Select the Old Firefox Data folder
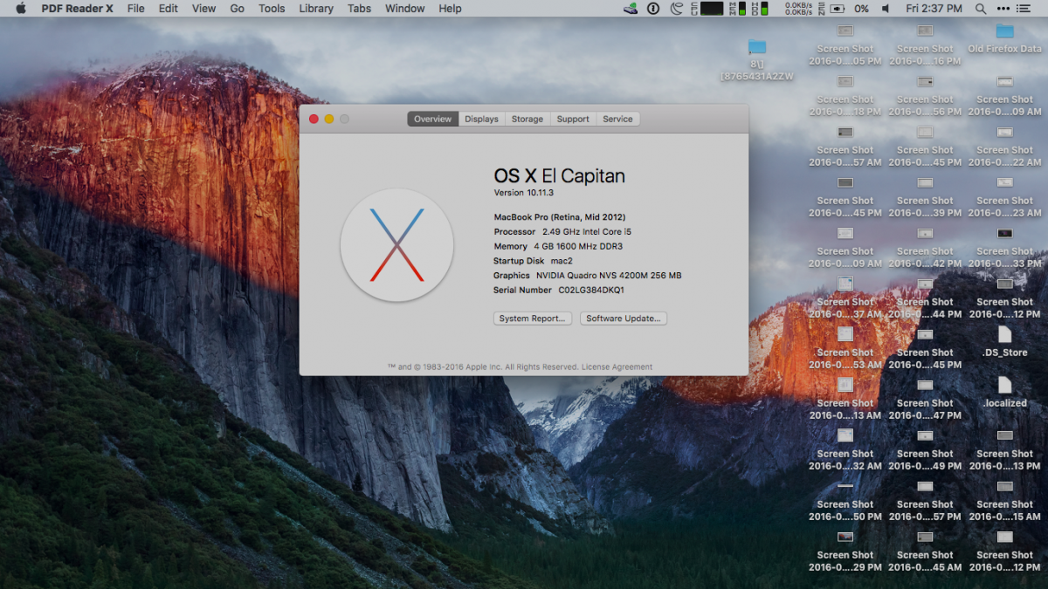Screen dimensions: 1048x589 pos(1004,32)
